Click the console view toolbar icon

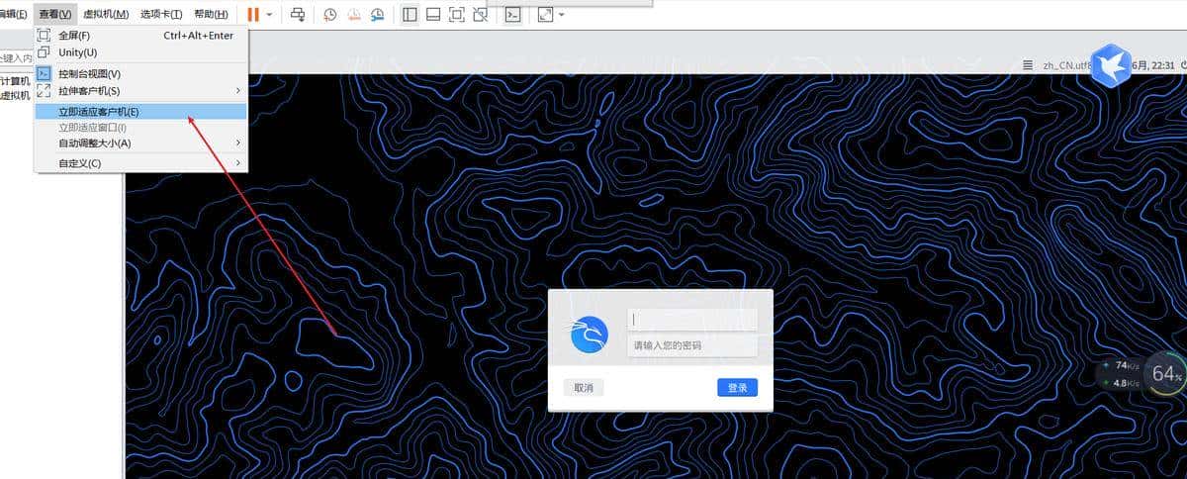(512, 15)
